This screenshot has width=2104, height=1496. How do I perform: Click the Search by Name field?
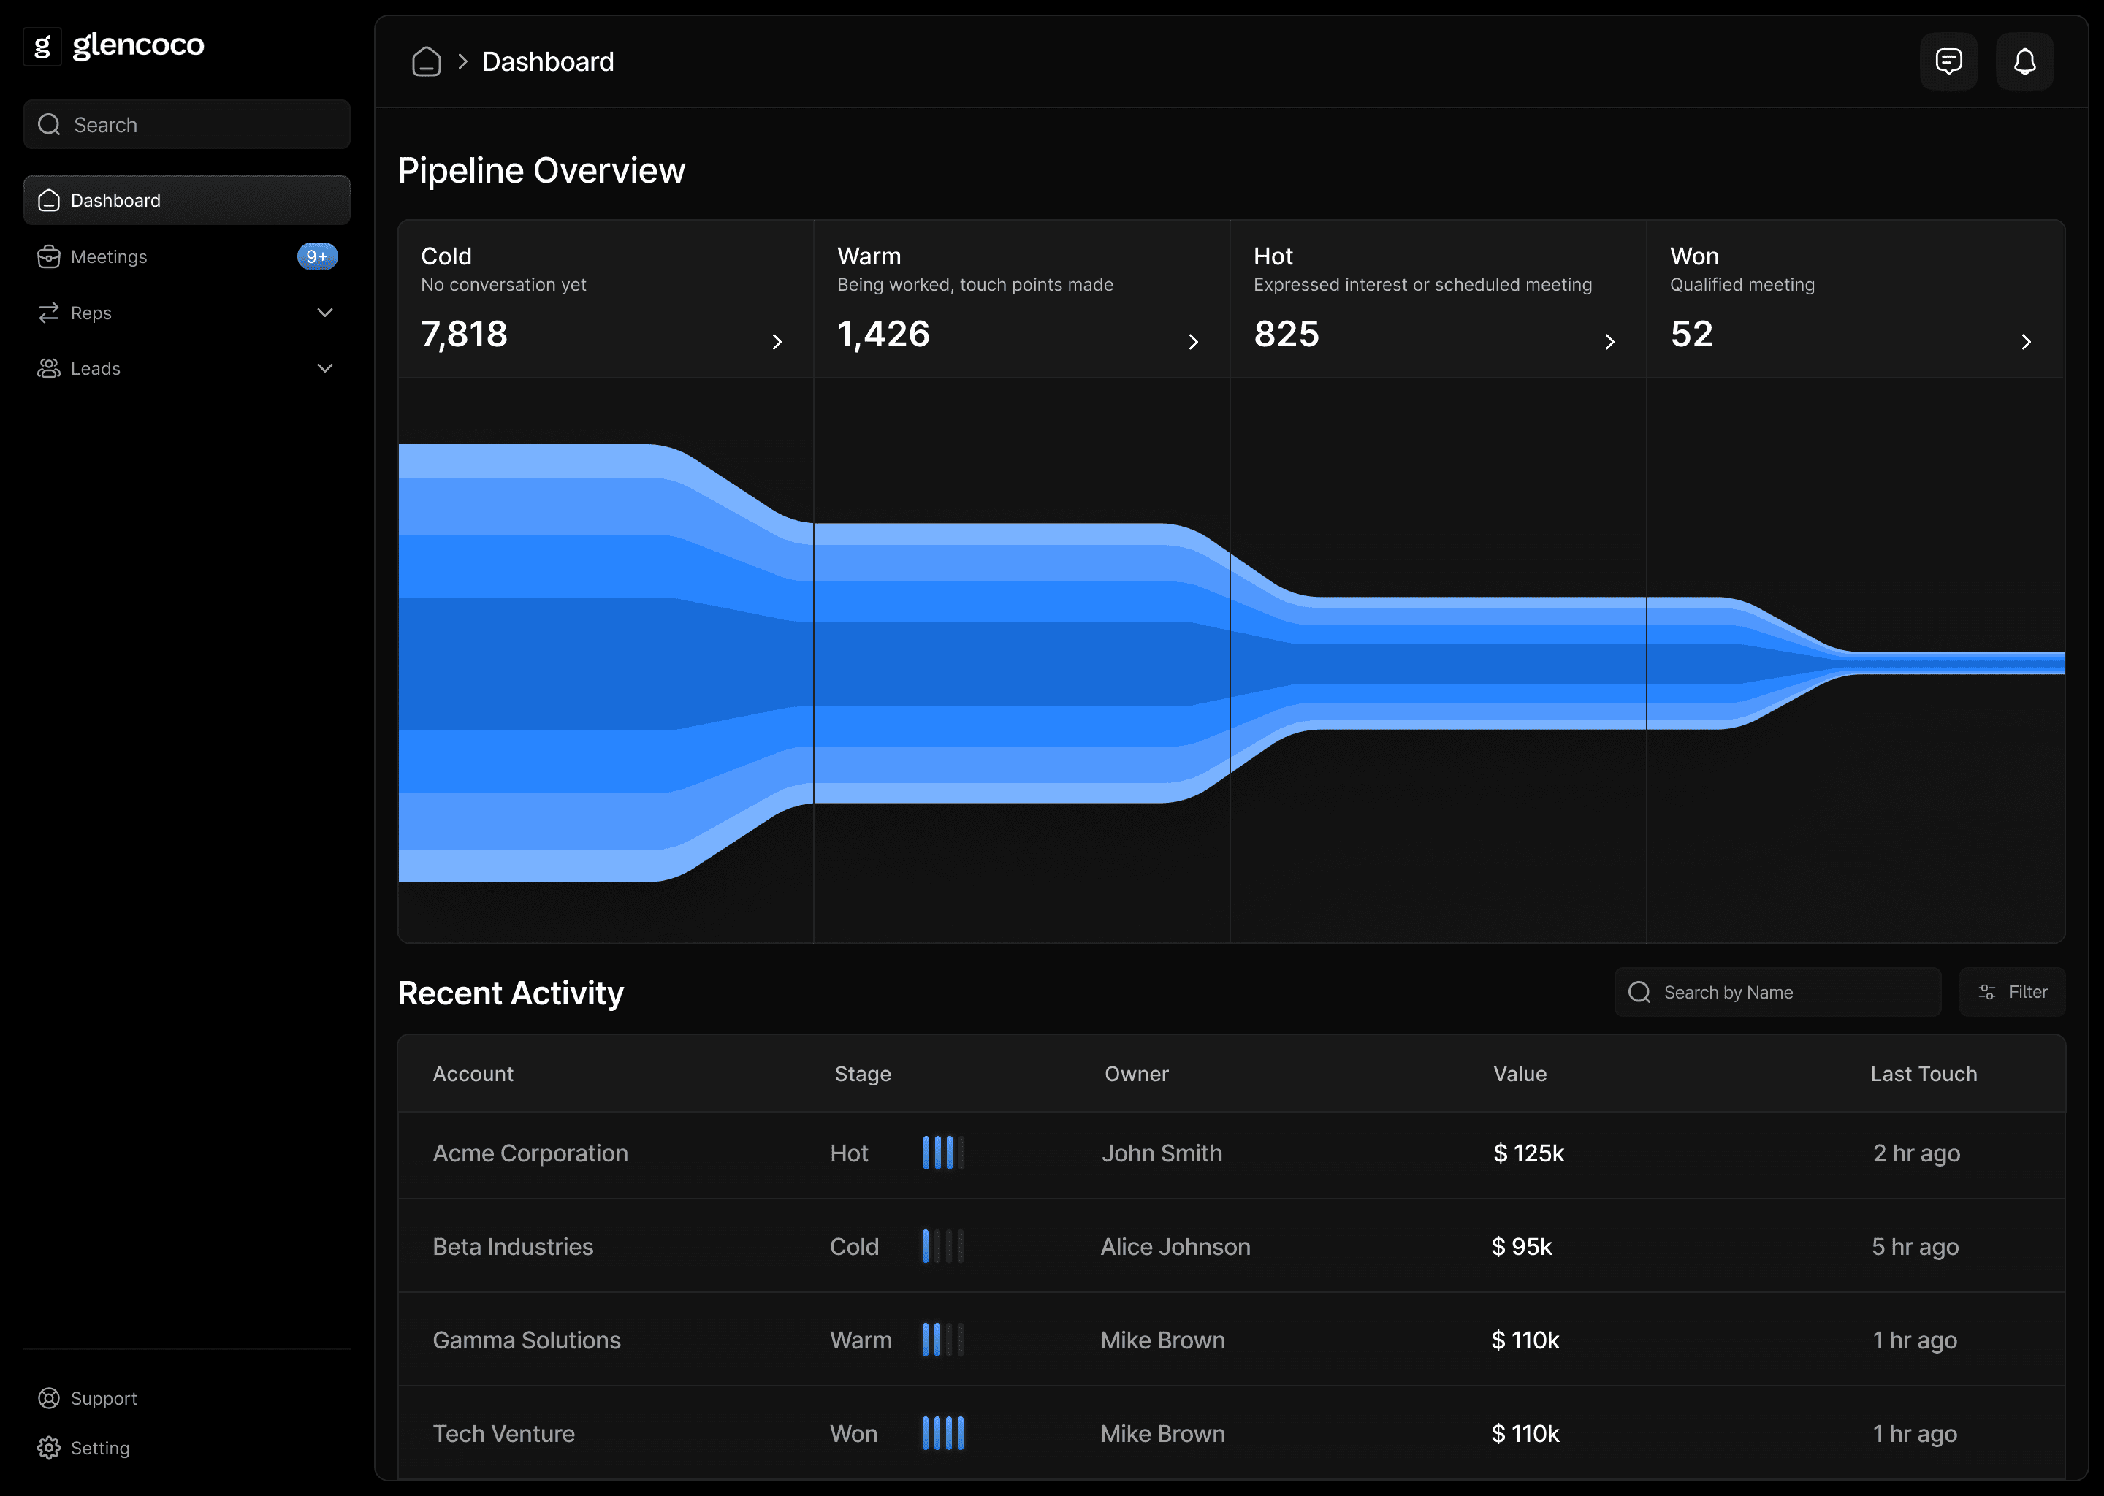click(x=1778, y=991)
